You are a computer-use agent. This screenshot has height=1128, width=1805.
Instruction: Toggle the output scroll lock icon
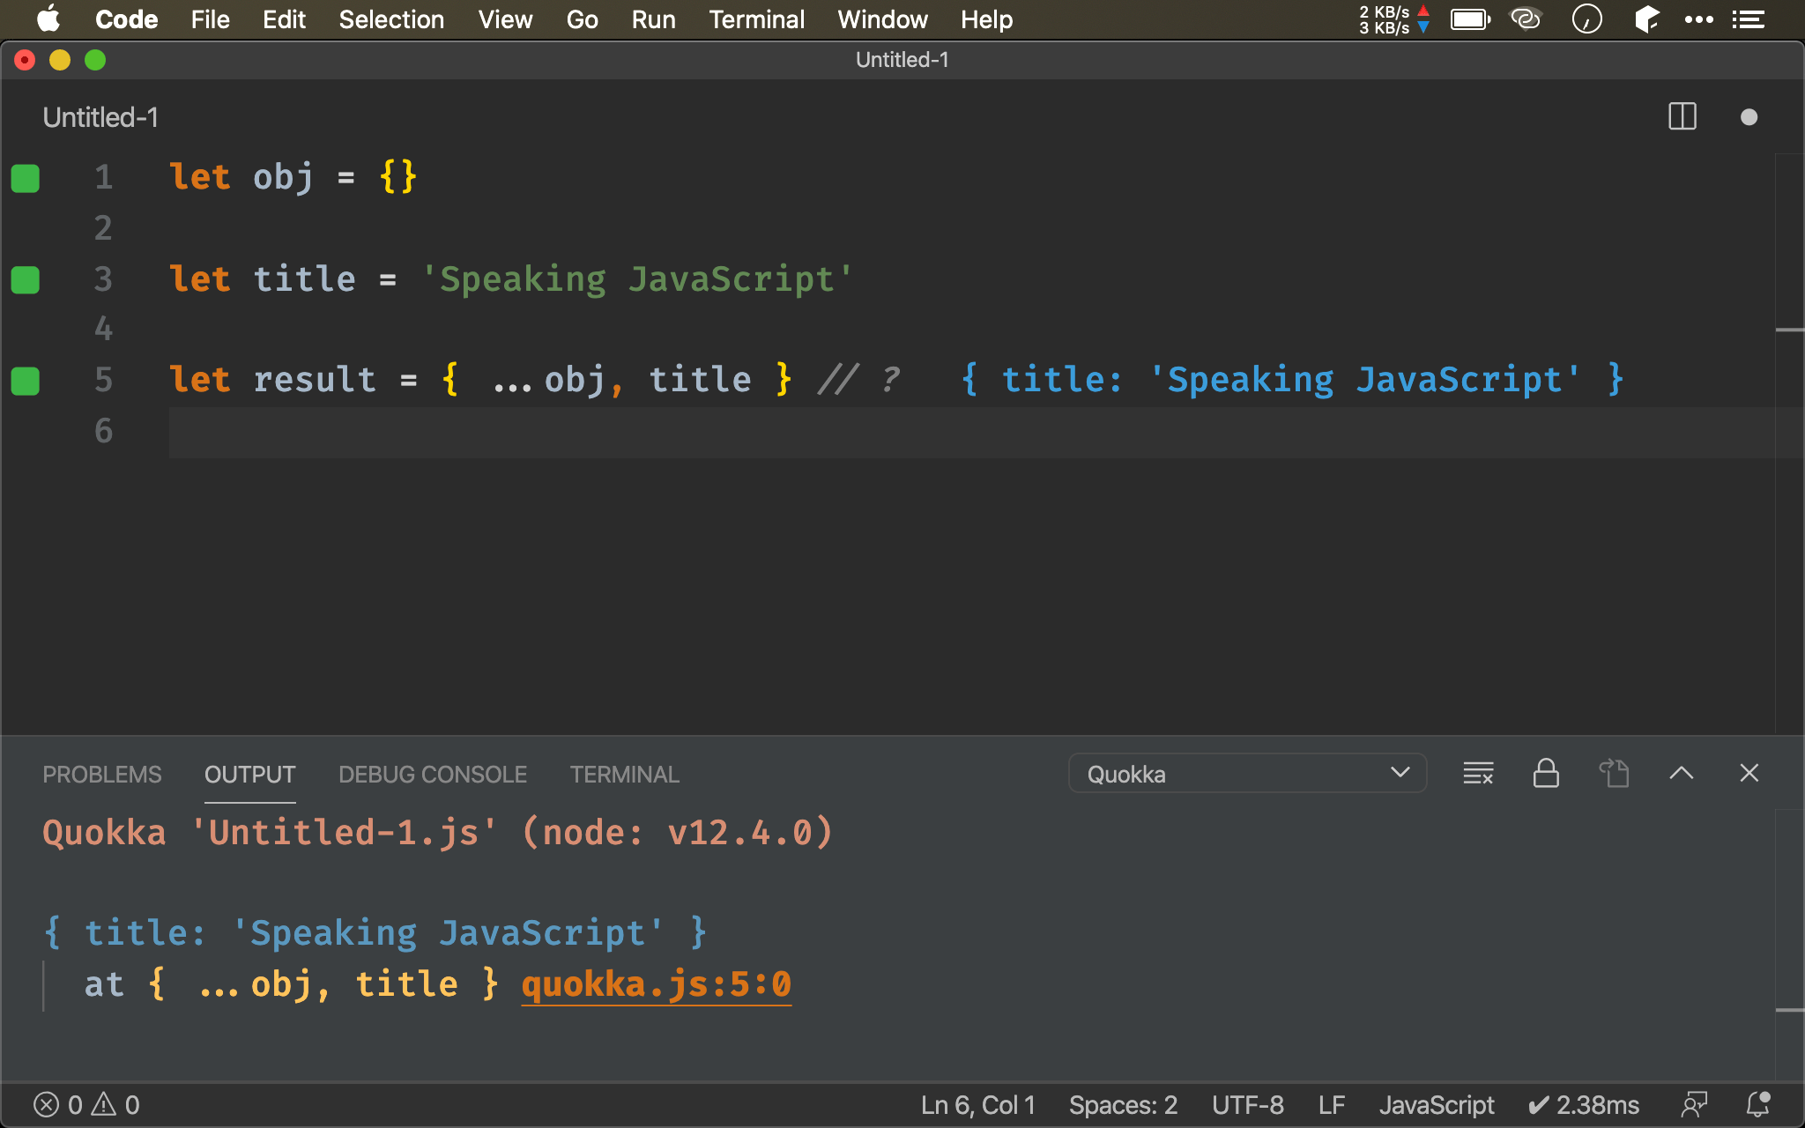(1546, 774)
